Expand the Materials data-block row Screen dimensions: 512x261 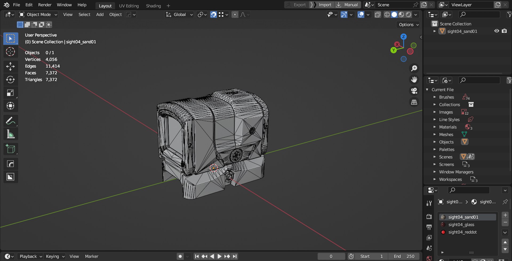[434, 127]
